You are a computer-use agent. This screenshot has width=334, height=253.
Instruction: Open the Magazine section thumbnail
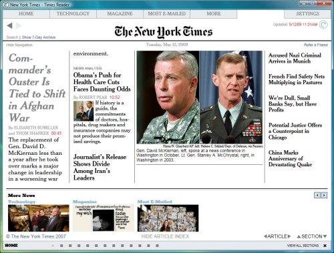pyautogui.click(x=104, y=218)
